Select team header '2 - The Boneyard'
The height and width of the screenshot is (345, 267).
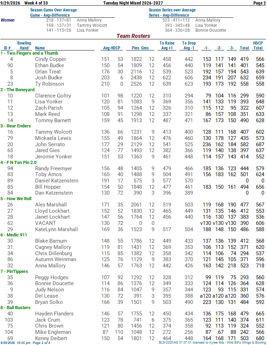click(17, 90)
